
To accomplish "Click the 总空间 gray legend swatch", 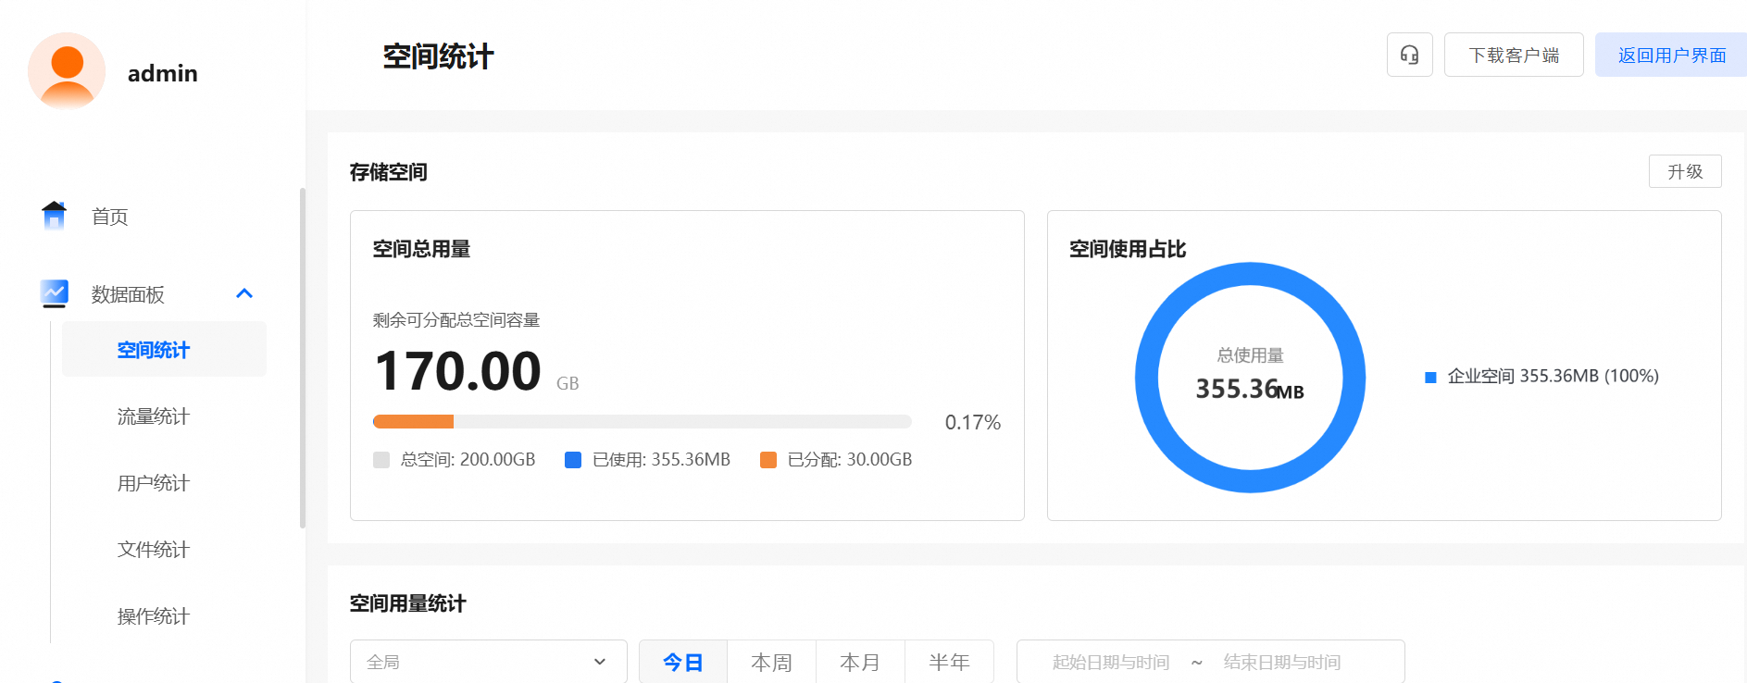I will (381, 460).
